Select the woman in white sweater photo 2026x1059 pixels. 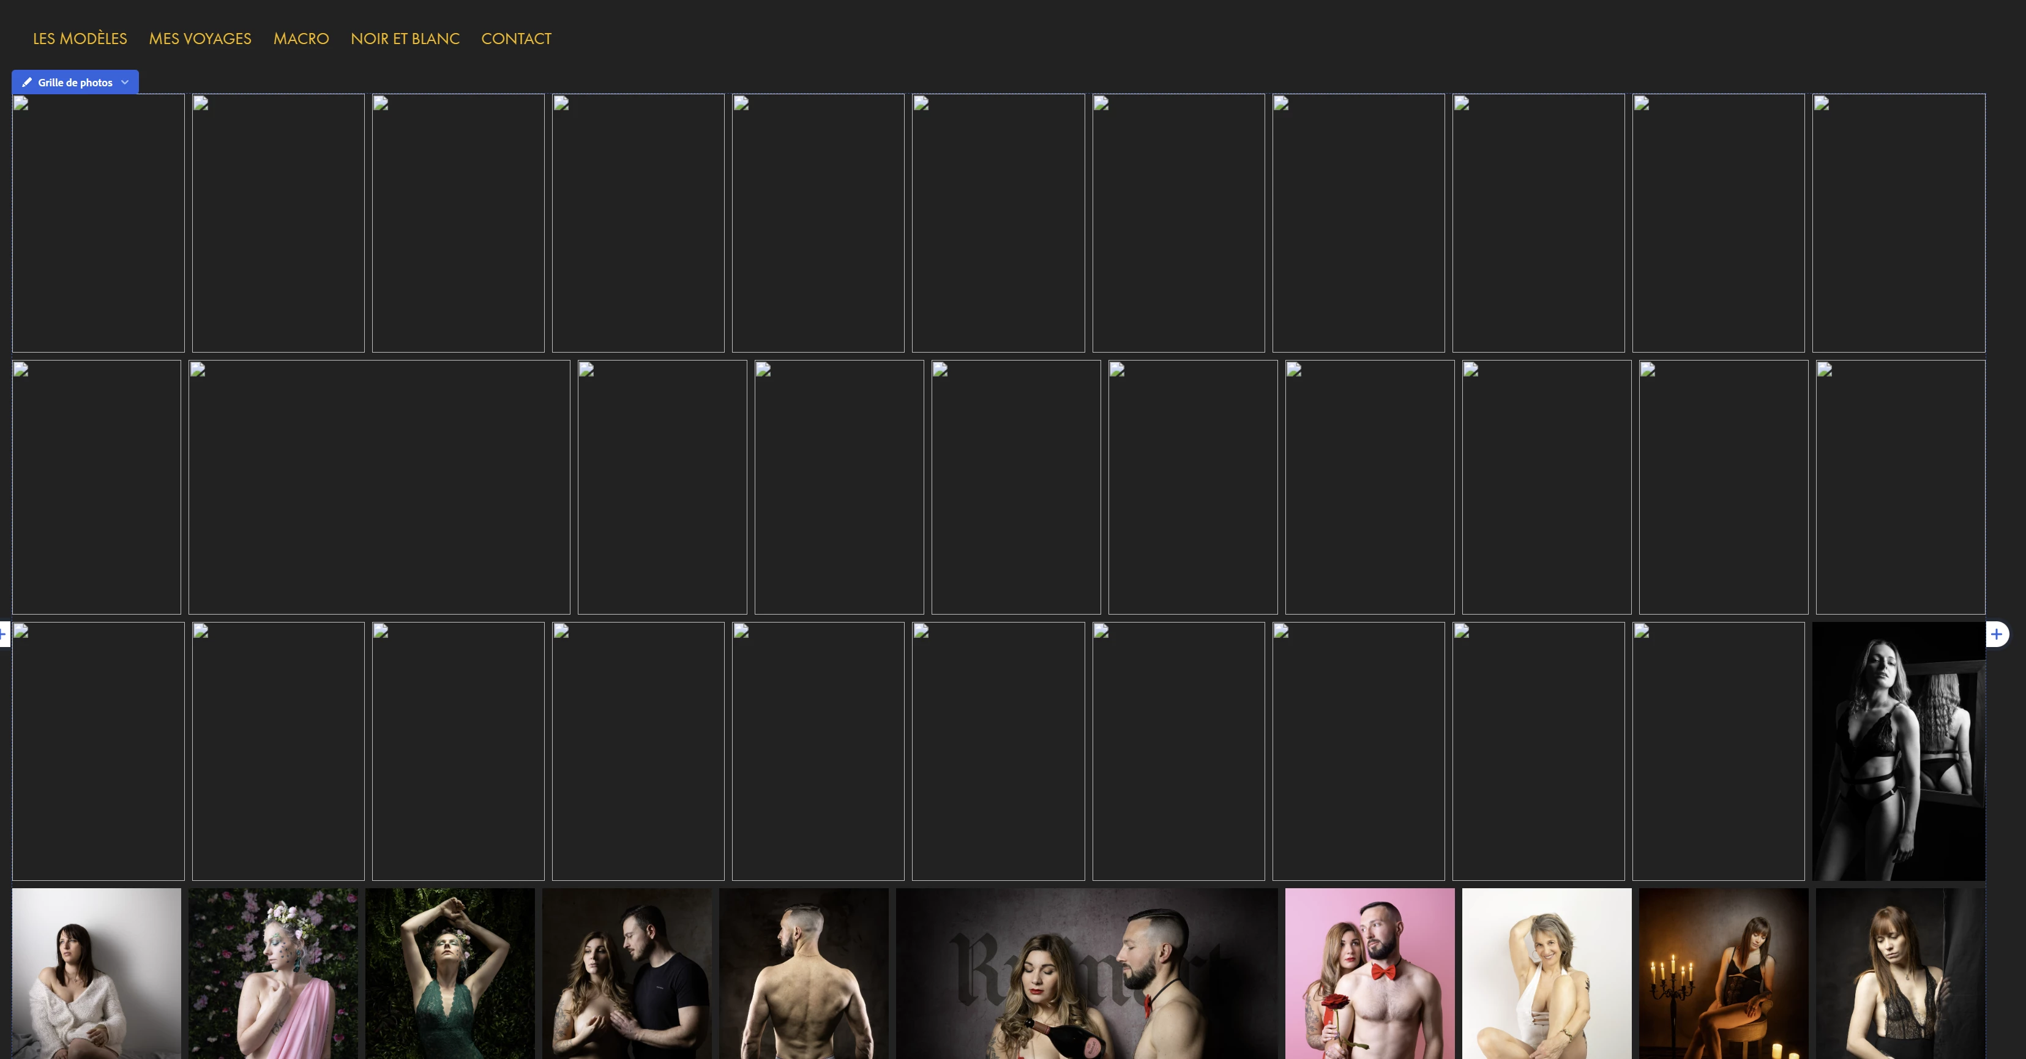point(96,974)
